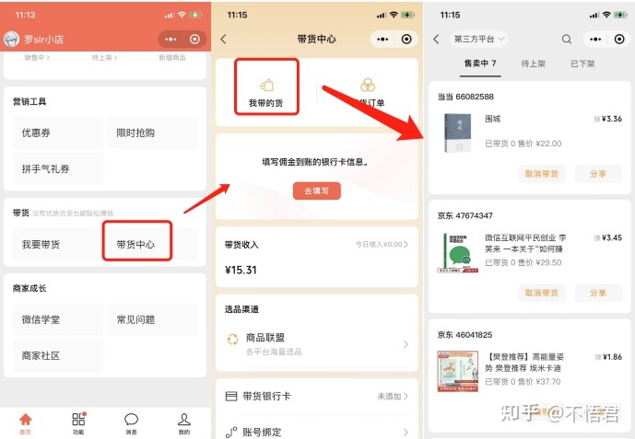Tap 取消带货 for 微信互联网平民创业
The image size is (635, 439).
click(541, 293)
